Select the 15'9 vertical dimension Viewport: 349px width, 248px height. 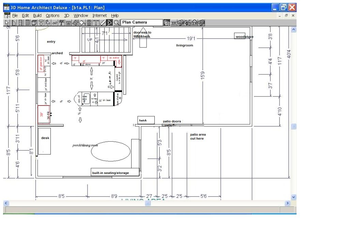[x=202, y=75]
